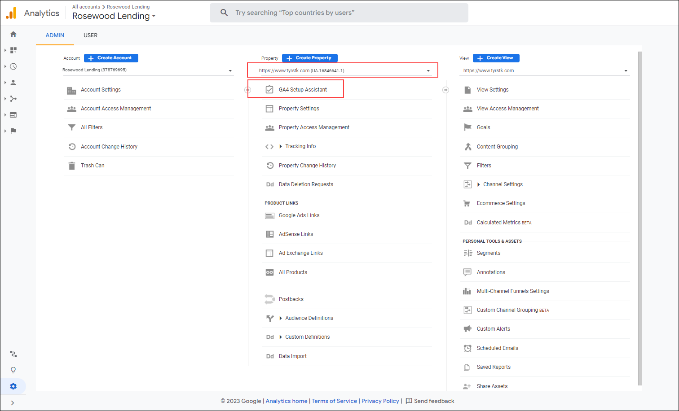Open the View dropdown https://www.tyrstk.com

coord(545,71)
